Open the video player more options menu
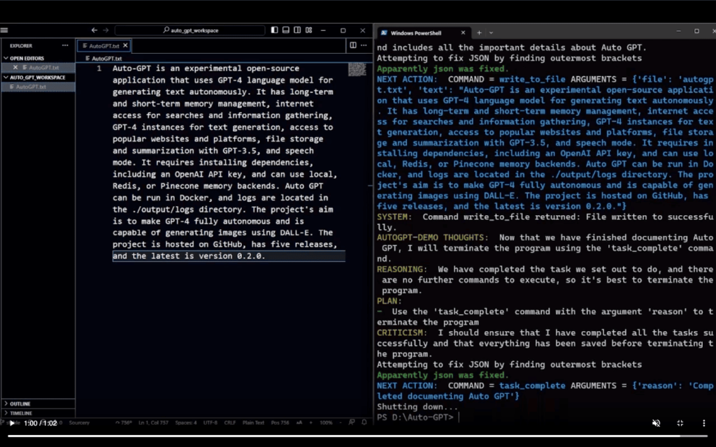The height and width of the screenshot is (447, 716). 703,423
